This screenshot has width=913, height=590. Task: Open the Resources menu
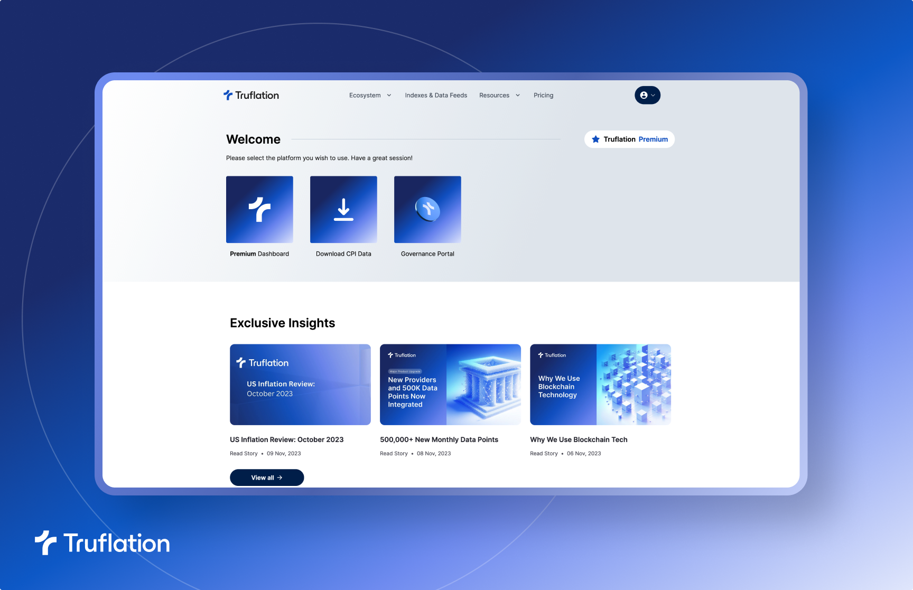[494, 96]
